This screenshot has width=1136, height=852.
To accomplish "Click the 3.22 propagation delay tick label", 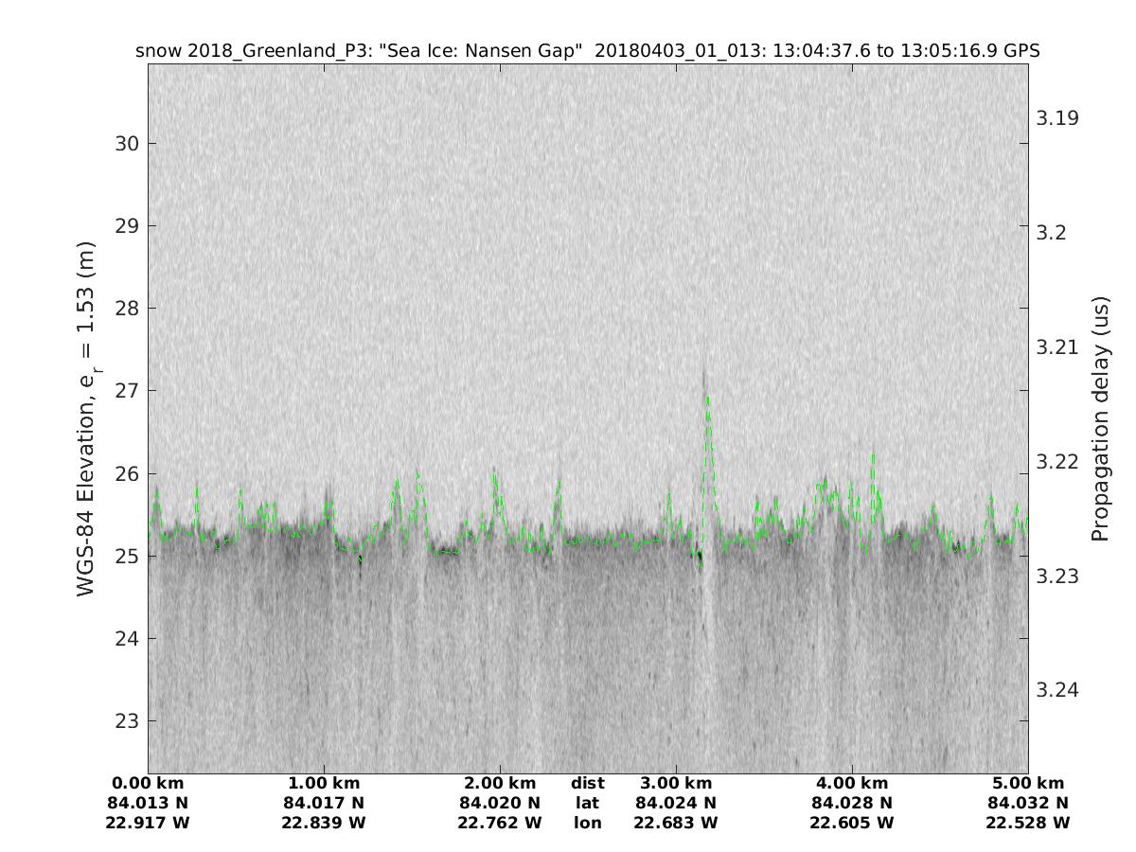I will click(x=1057, y=461).
